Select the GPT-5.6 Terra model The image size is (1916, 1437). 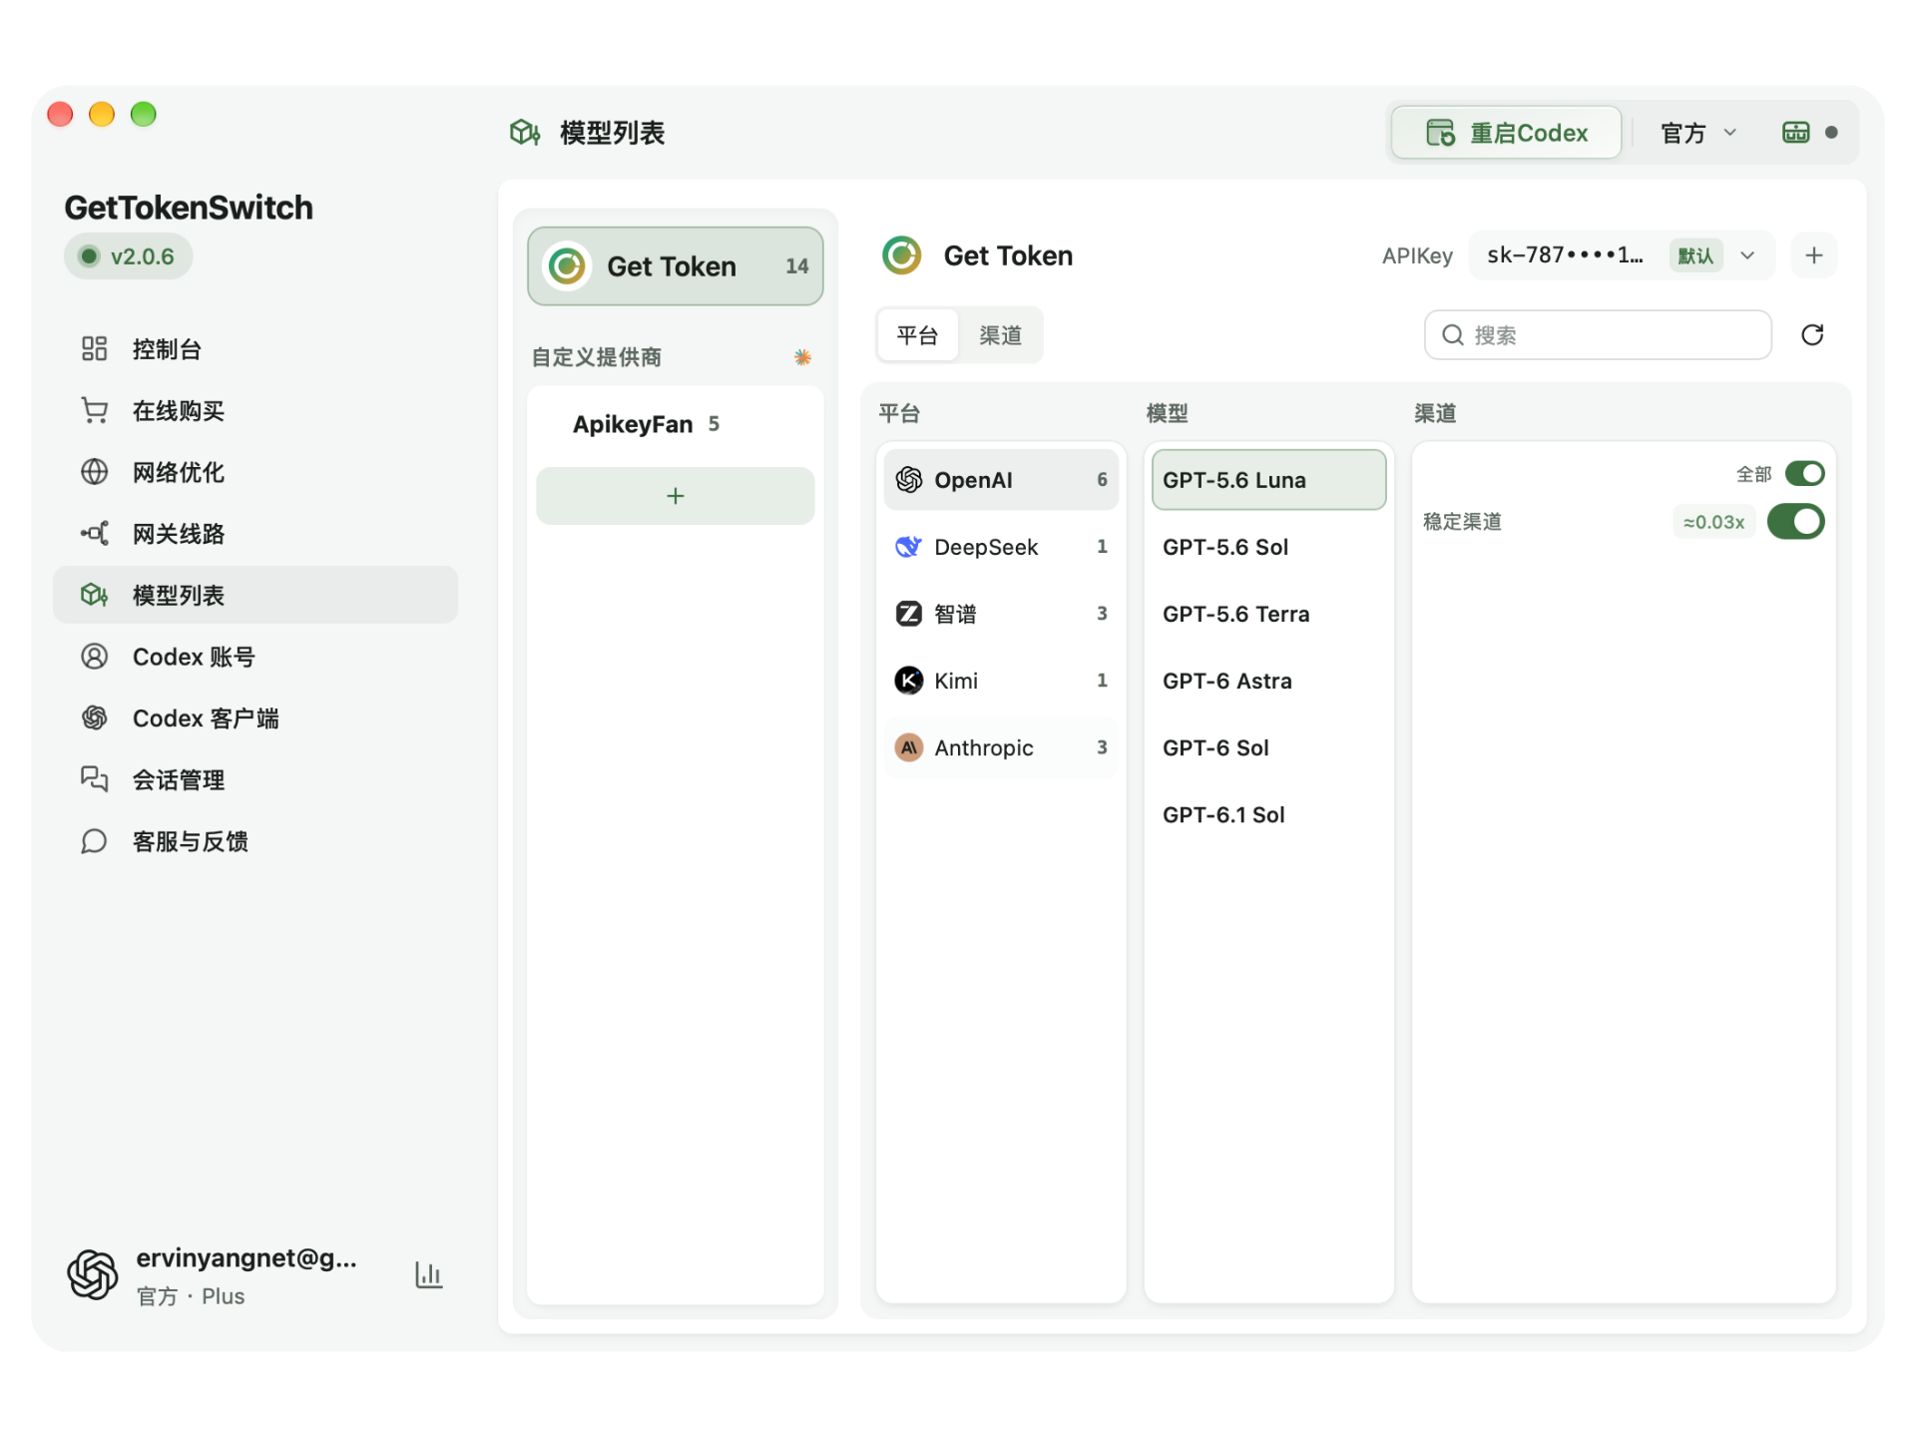click(1268, 614)
